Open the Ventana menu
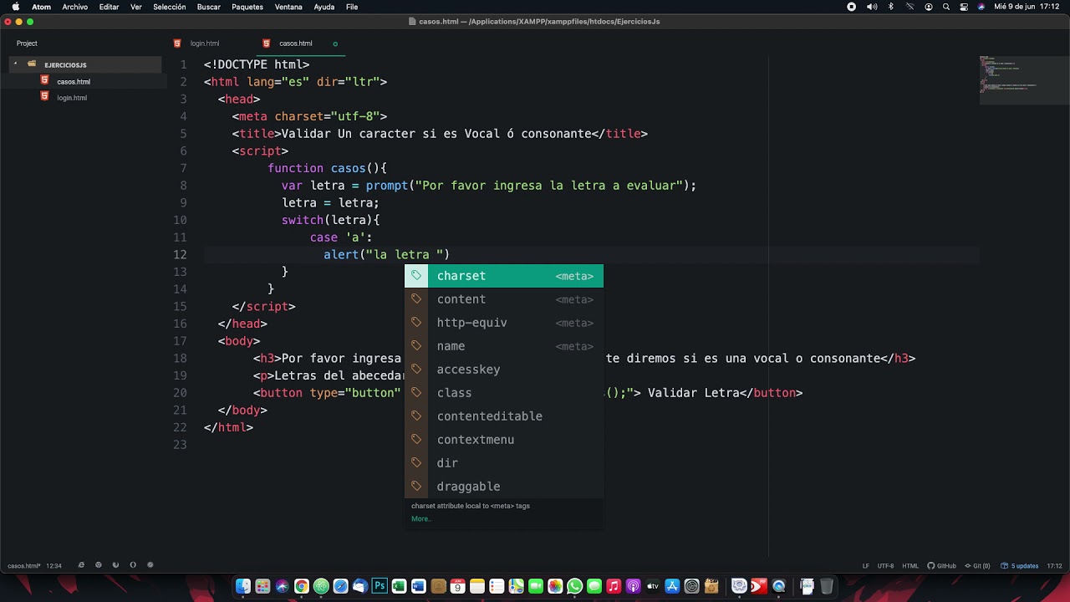Screen dimensions: 1070x602 pyautogui.click(x=288, y=7)
